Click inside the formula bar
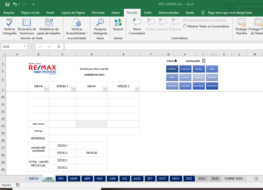The height and width of the screenshot is (190, 263). point(163,46)
